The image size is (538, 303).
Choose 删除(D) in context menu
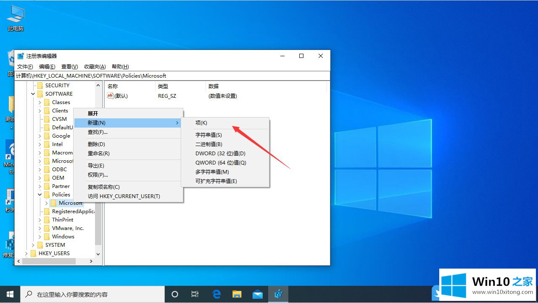pos(129,144)
